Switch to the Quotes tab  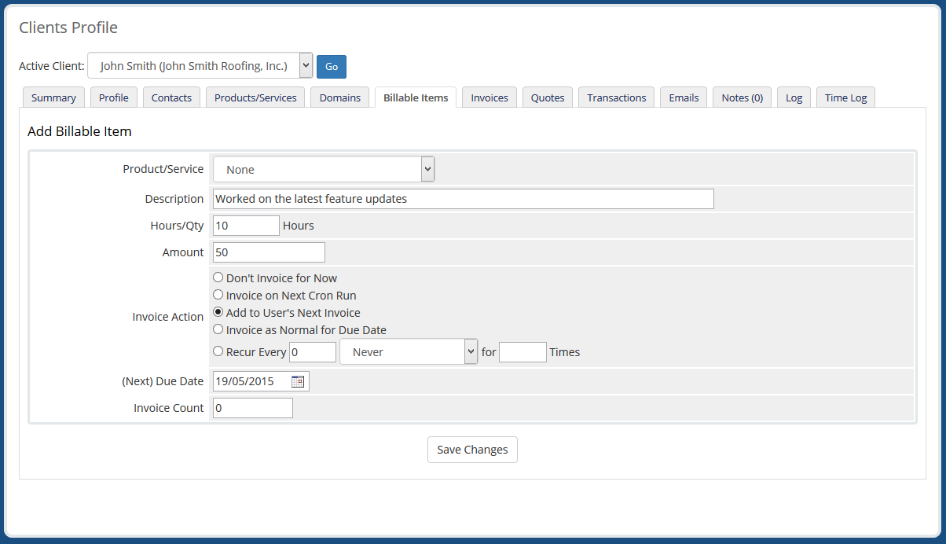547,97
